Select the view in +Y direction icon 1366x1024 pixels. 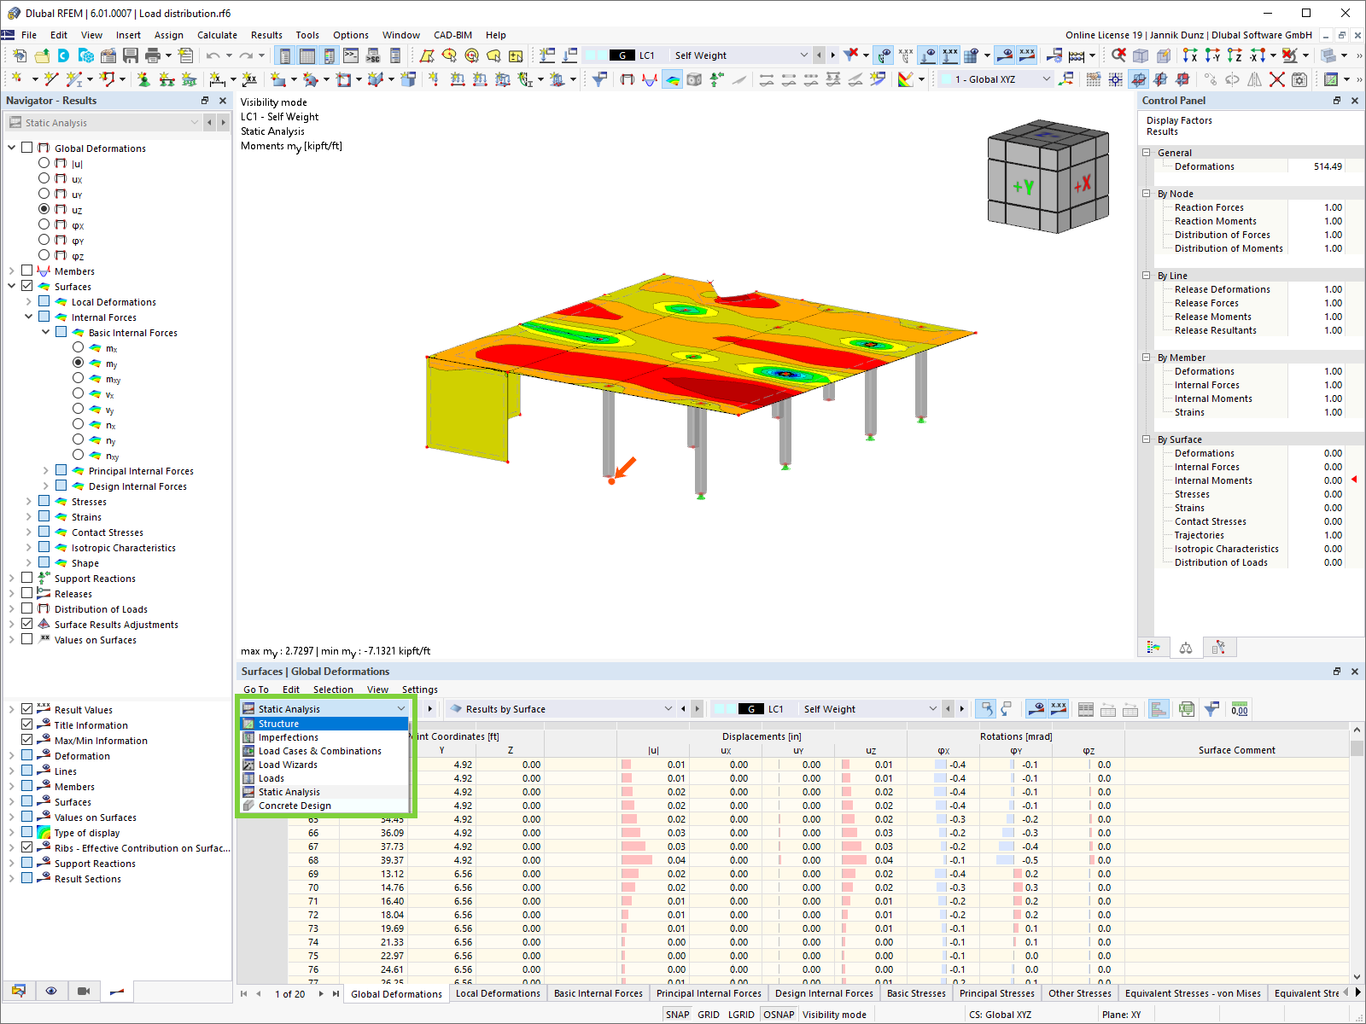tap(1212, 55)
